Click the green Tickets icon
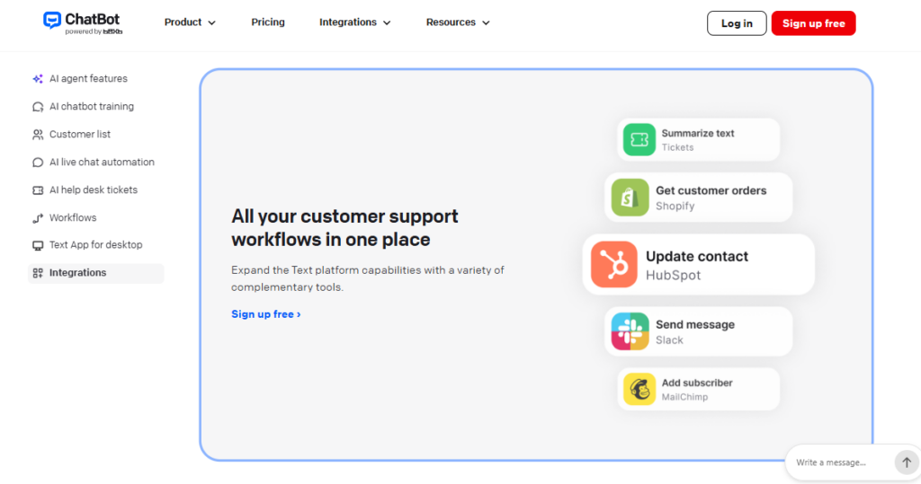 [639, 139]
